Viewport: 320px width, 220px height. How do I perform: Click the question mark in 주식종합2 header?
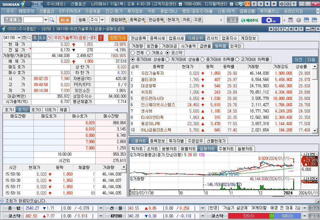point(301,29)
